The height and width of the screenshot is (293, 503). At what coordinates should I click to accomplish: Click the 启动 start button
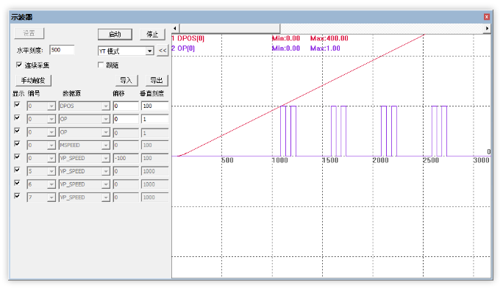coord(115,34)
